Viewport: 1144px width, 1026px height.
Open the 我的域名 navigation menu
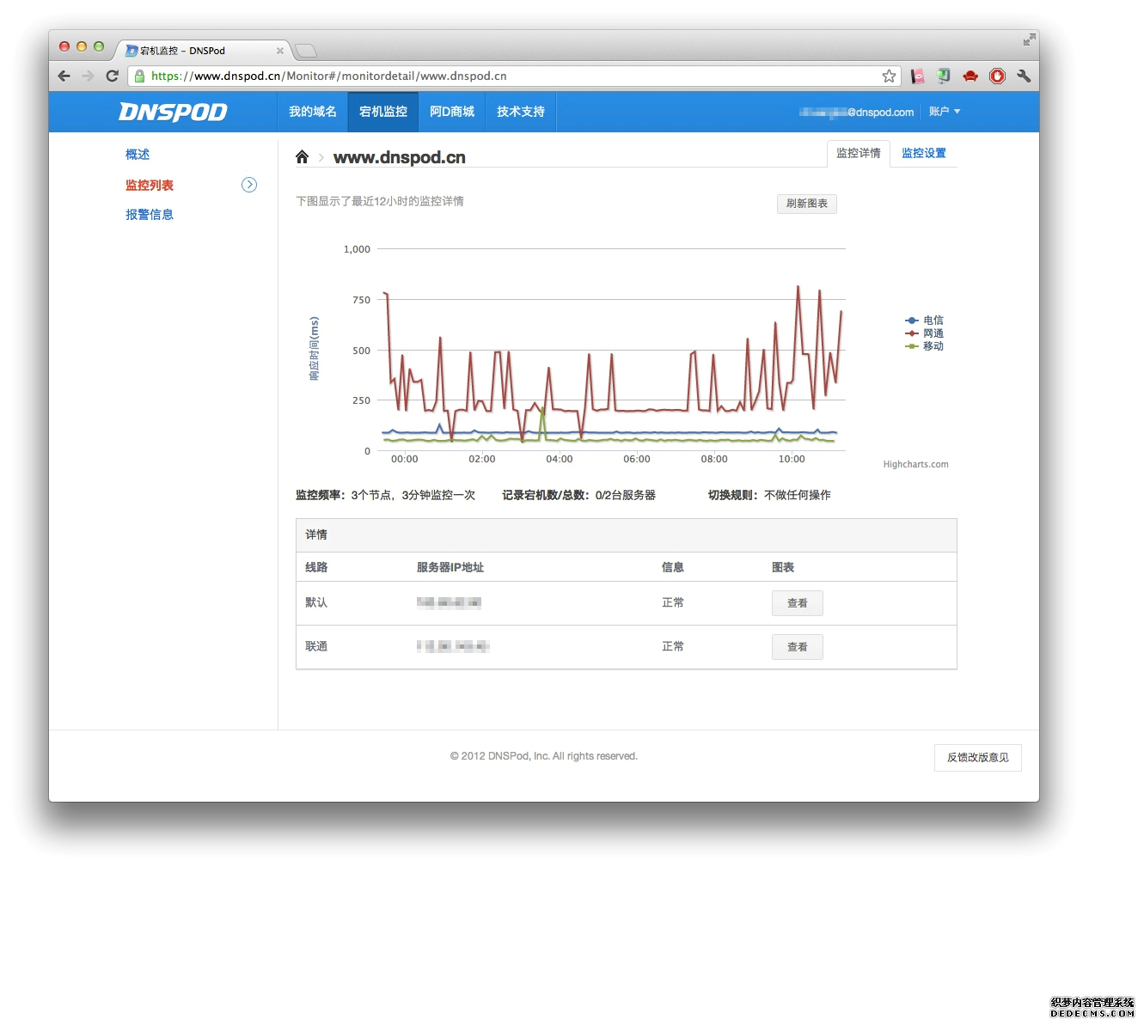pos(313,112)
